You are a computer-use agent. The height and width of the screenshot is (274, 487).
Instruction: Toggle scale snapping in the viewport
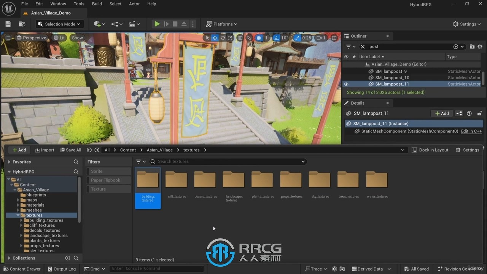(x=297, y=38)
